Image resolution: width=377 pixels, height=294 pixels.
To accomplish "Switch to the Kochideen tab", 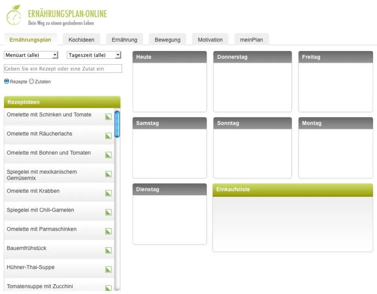I will click(81, 40).
